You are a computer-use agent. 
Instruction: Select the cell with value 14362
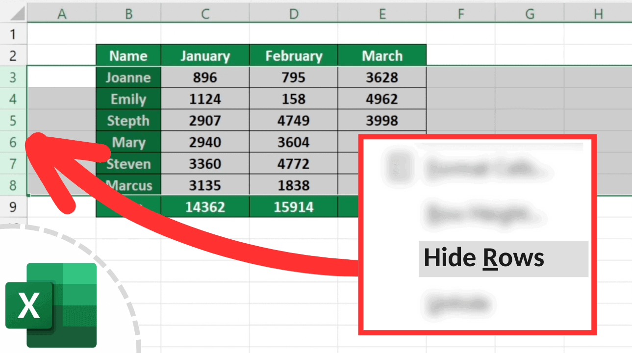[204, 207]
